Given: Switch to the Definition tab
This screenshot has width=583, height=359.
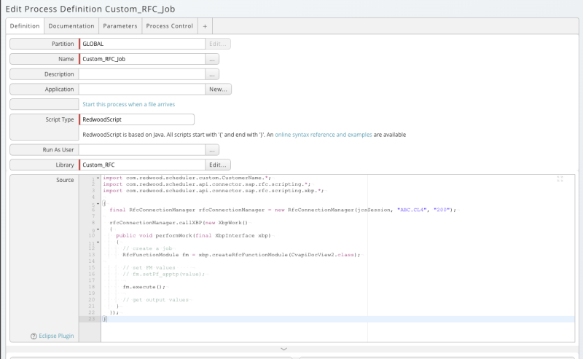Looking at the screenshot, I should pyautogui.click(x=25, y=26).
